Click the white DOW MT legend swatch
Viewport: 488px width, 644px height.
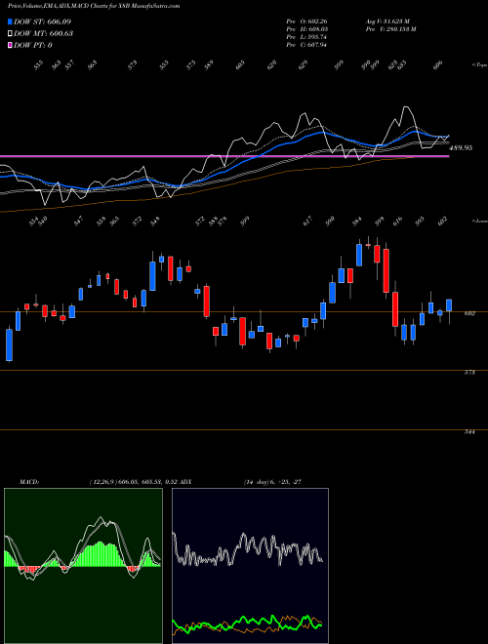(11, 33)
